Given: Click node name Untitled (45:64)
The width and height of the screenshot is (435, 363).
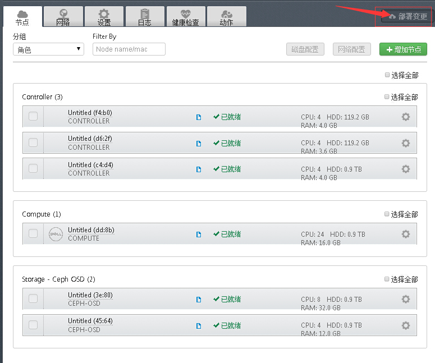Looking at the screenshot, I should (90, 321).
